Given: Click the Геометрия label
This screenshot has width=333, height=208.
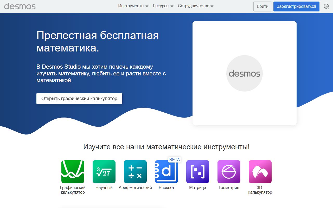Looking at the screenshot, I should 229,187.
